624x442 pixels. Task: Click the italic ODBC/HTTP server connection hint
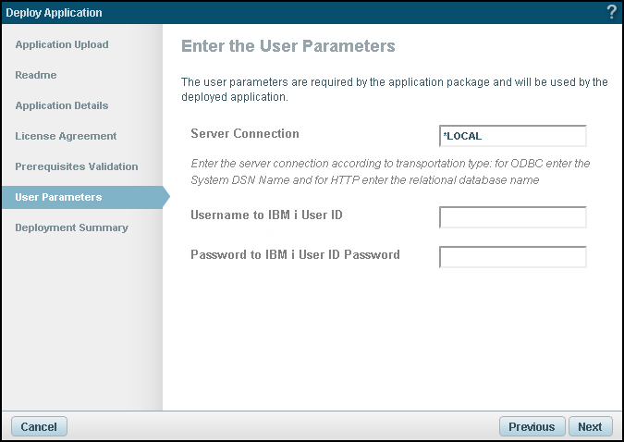(x=390, y=172)
